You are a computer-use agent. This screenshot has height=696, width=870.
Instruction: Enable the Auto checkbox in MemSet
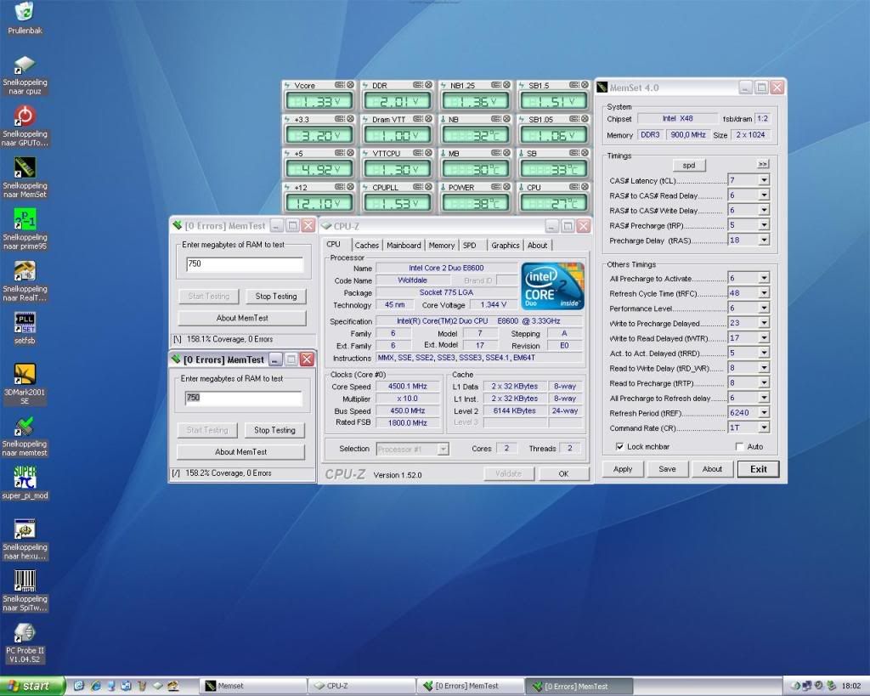pos(739,446)
